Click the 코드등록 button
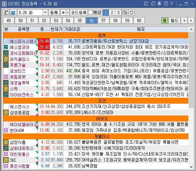 79,13
